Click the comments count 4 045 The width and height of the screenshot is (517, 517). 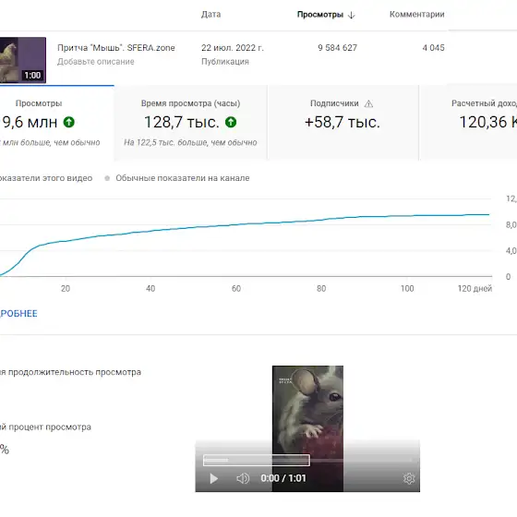(433, 48)
